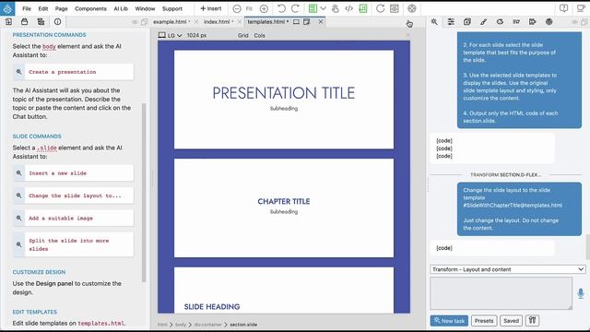Open the Edit menu
The width and height of the screenshot is (590, 332).
pos(43,8)
